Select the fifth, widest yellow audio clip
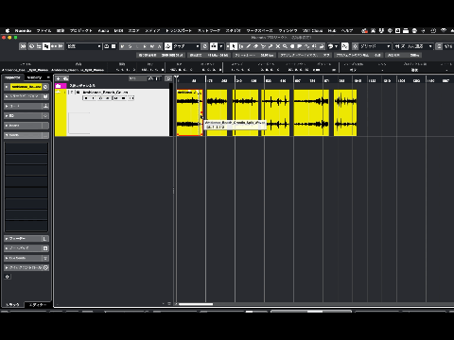454x340 pixels. 311,112
